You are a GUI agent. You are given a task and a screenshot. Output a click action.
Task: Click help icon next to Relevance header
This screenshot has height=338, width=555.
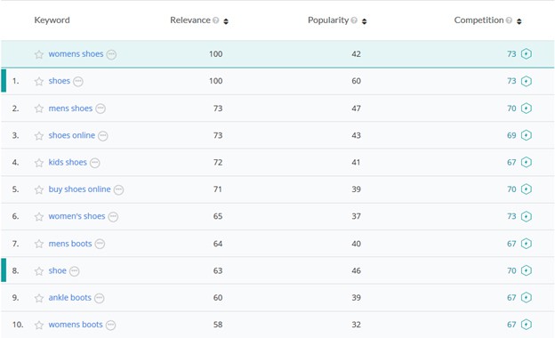215,20
